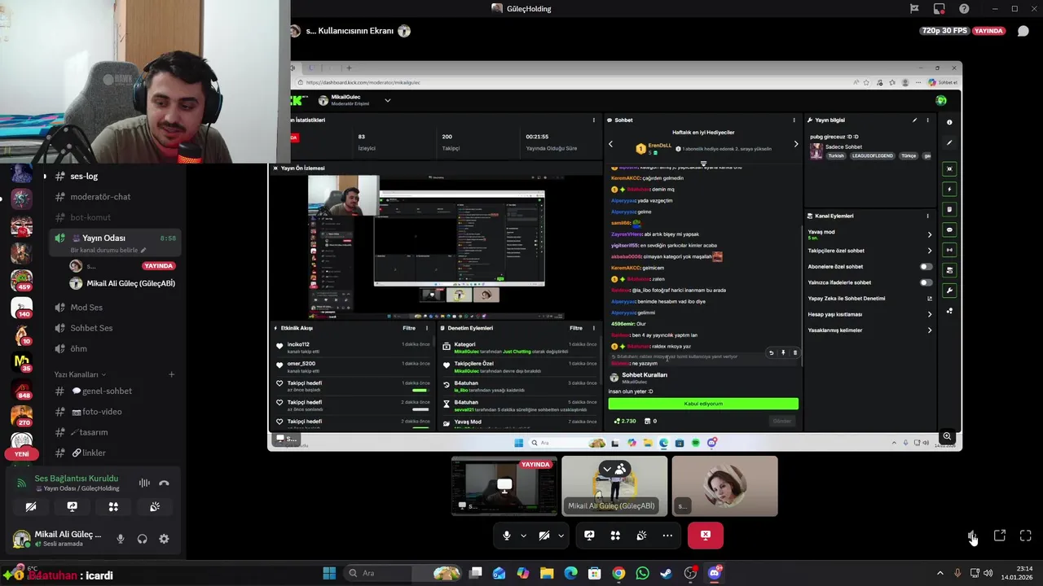Image resolution: width=1043 pixels, height=586 pixels.
Task: Toggle Yalnızca ifadelerle sohbet switch in shared dashboard
Action: 926,282
